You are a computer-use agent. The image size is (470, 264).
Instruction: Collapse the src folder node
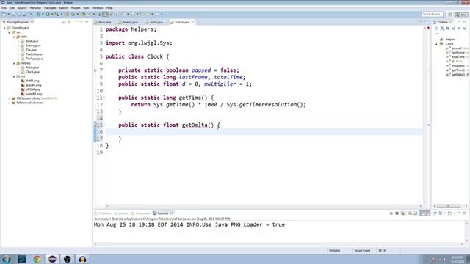[10, 32]
